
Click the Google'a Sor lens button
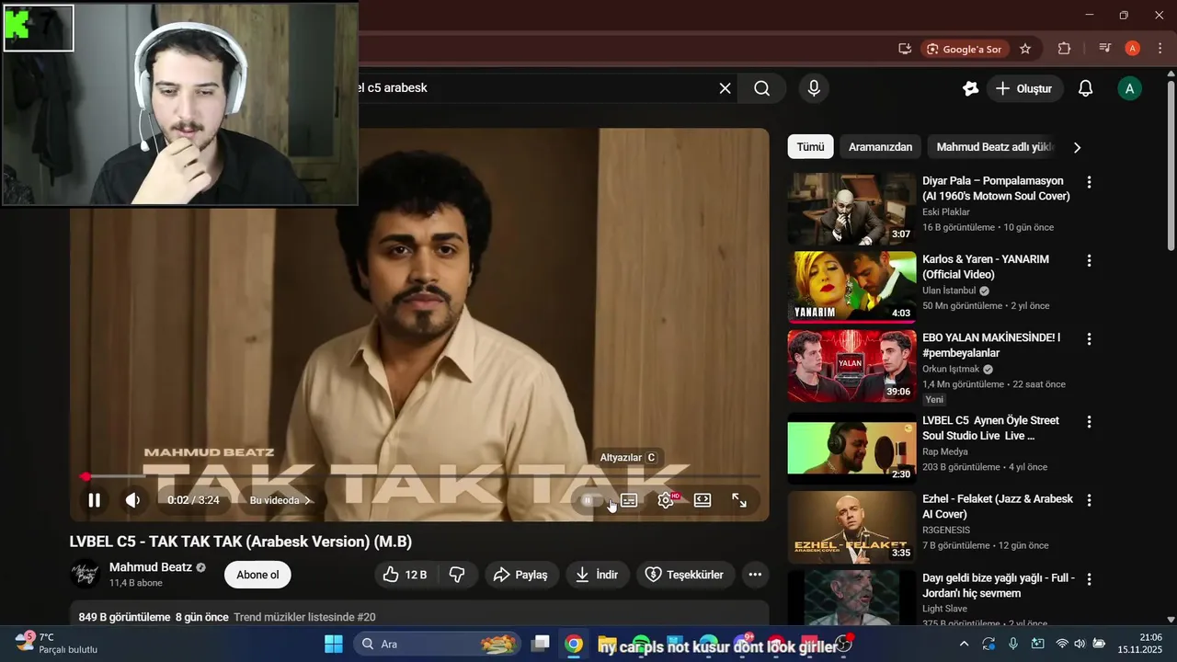(966, 49)
